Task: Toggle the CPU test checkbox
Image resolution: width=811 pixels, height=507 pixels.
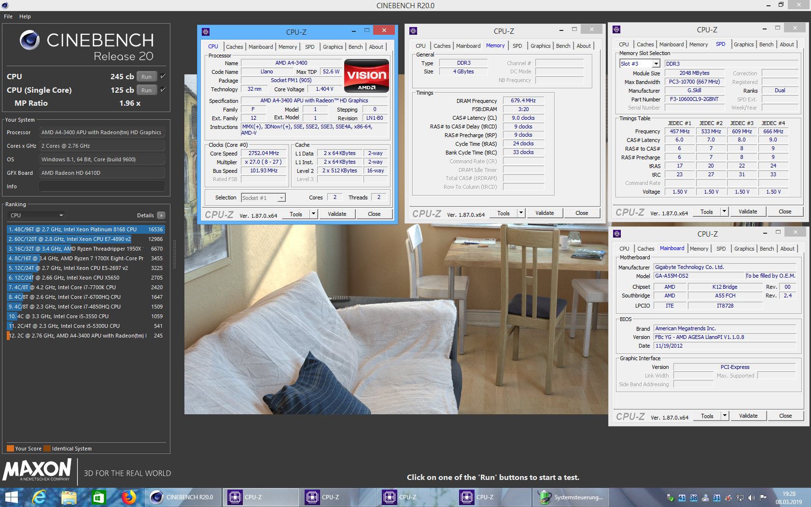Action: (x=163, y=76)
